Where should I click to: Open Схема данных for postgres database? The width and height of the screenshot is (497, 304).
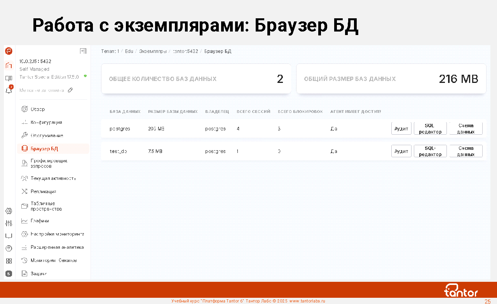point(466,128)
